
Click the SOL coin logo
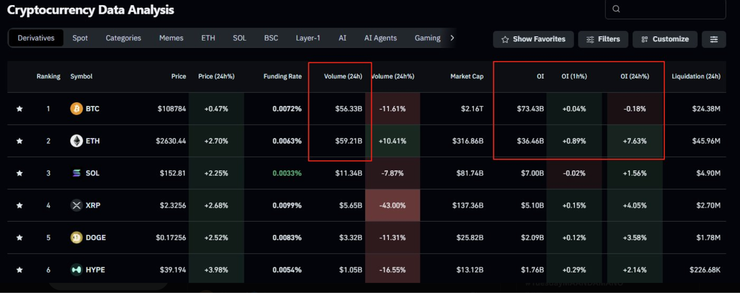click(76, 173)
